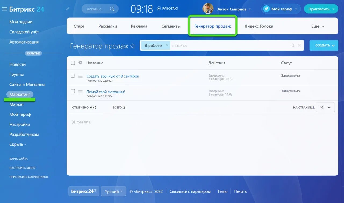
Task: Open Антон Смирнов user avatar
Action: tap(208, 9)
